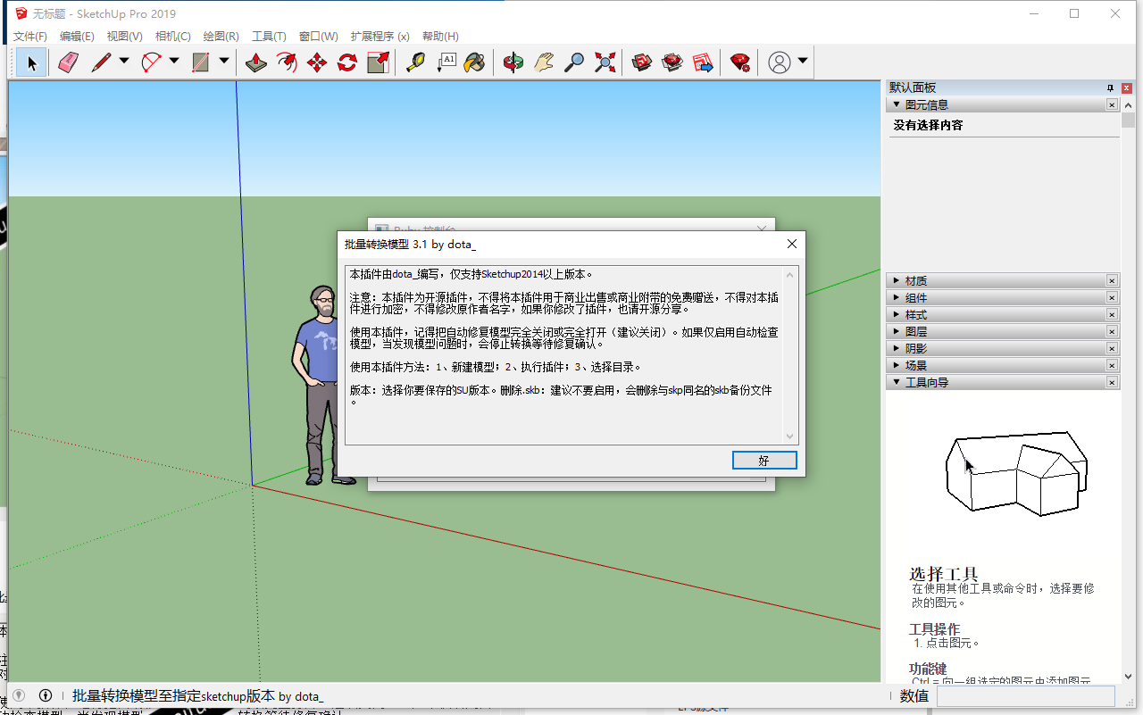Collapse the 工具向导 panel

tap(896, 383)
